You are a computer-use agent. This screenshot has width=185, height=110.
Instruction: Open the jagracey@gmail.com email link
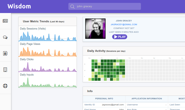click(x=124, y=25)
